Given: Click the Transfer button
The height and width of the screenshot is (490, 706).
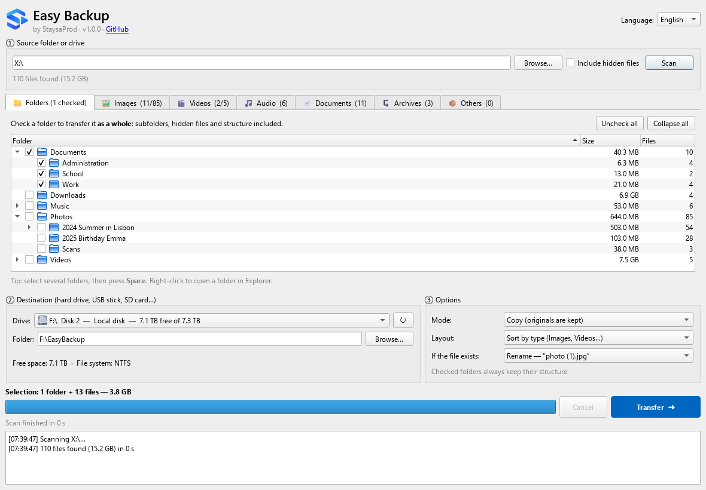Looking at the screenshot, I should click(656, 408).
